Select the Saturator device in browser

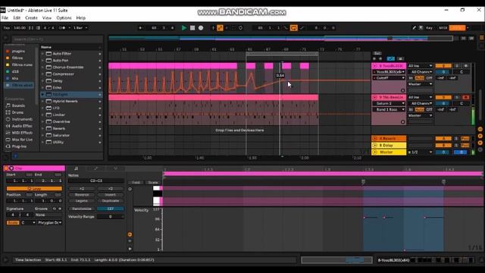tap(61, 135)
